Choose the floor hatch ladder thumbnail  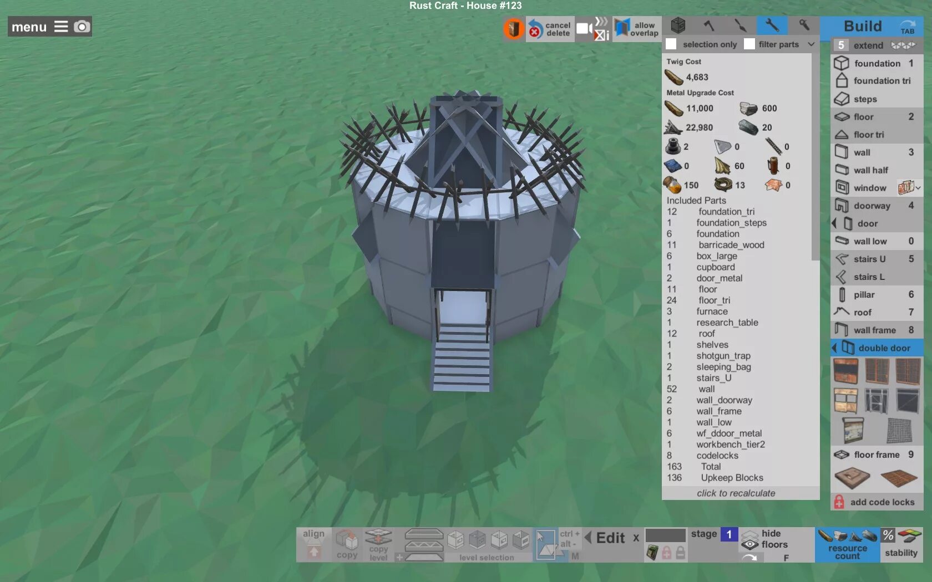pos(853,478)
